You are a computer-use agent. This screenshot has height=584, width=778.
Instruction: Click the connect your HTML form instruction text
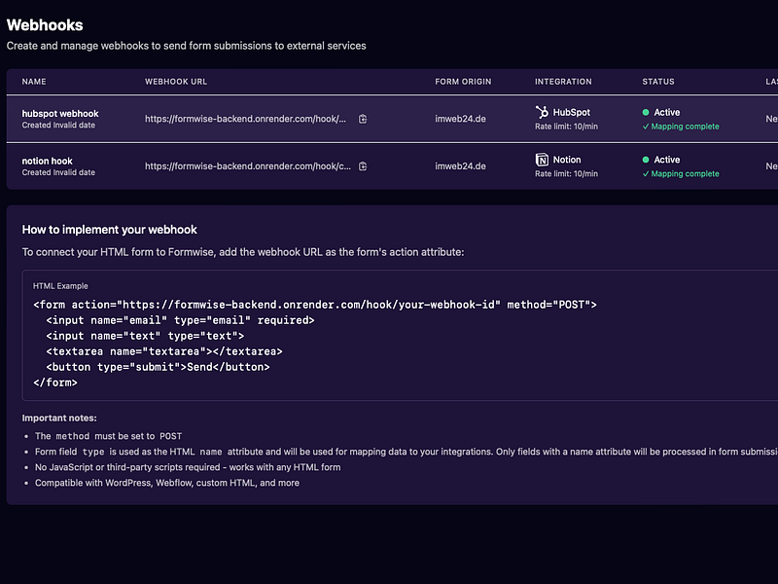(243, 252)
